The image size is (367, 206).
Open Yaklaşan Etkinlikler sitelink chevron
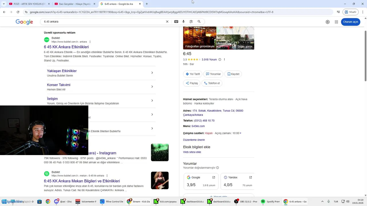pos(152,73)
